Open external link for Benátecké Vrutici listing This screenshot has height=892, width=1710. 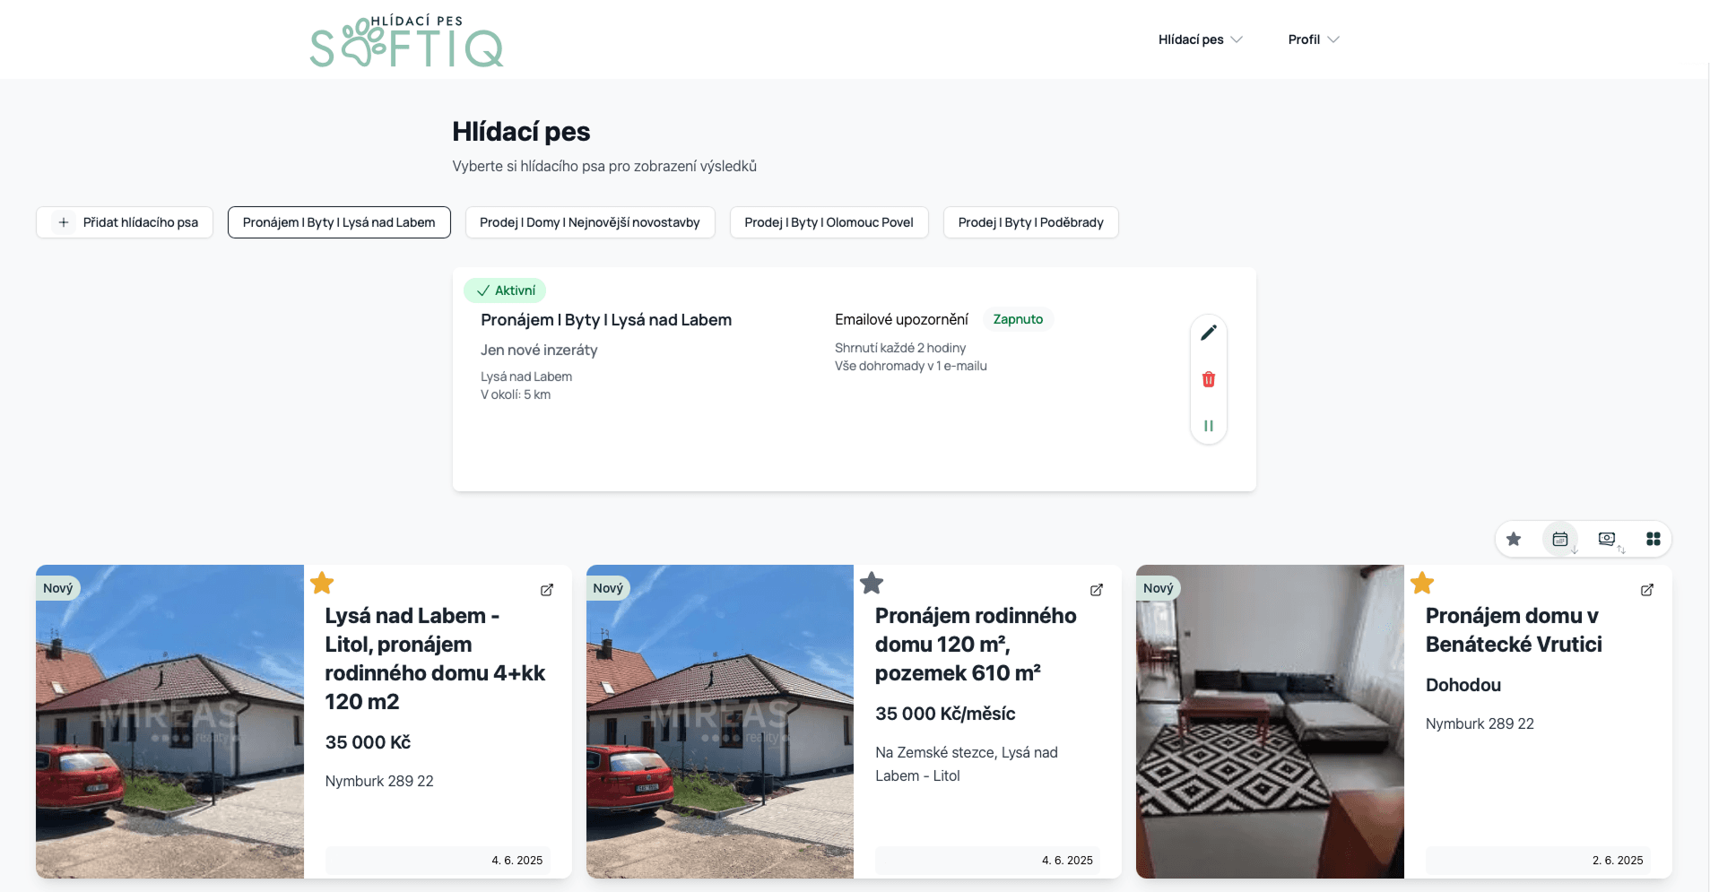1646,590
